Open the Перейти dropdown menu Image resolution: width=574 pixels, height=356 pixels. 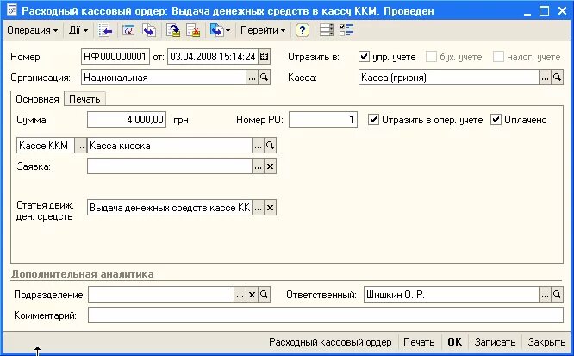pos(263,30)
